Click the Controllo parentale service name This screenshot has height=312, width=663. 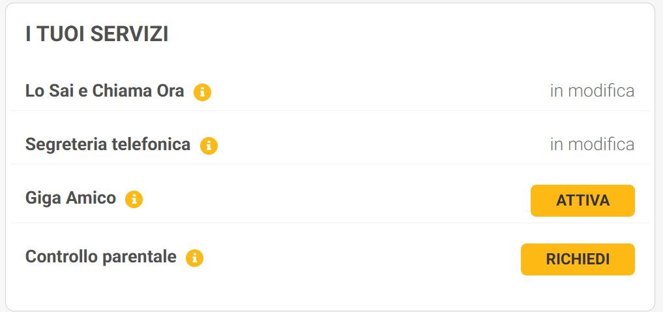pos(100,257)
